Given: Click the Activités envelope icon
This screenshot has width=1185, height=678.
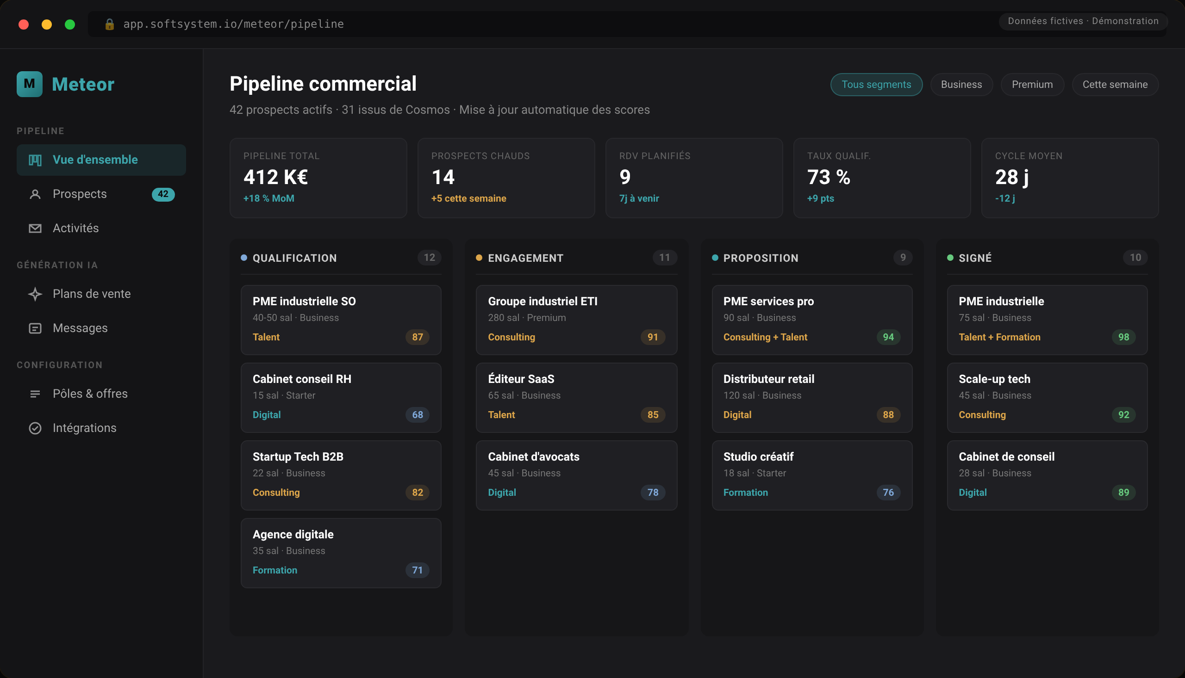Looking at the screenshot, I should 35,228.
